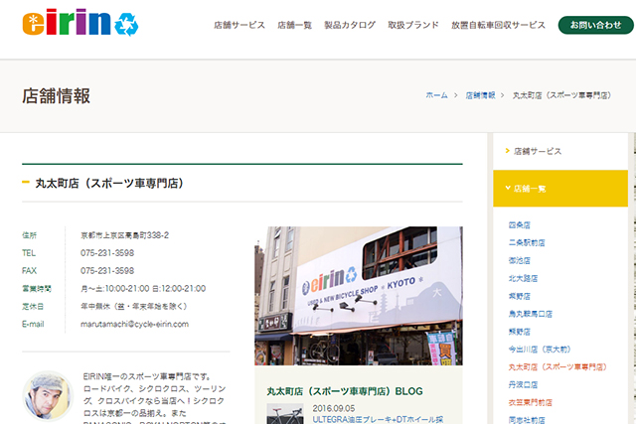The height and width of the screenshot is (424, 636).
Task: Select 二条駅前店 from store list
Action: (526, 241)
